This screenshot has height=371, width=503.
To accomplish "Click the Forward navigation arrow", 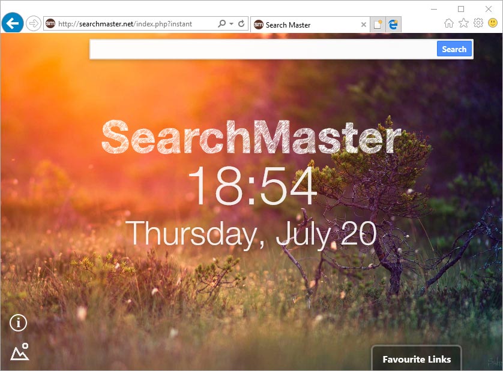I will pyautogui.click(x=34, y=24).
